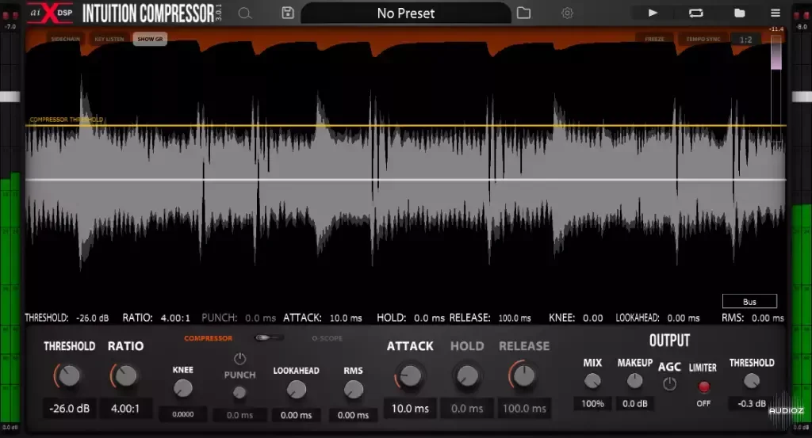Click the loop arrows icon in header
812x438 pixels.
point(696,13)
